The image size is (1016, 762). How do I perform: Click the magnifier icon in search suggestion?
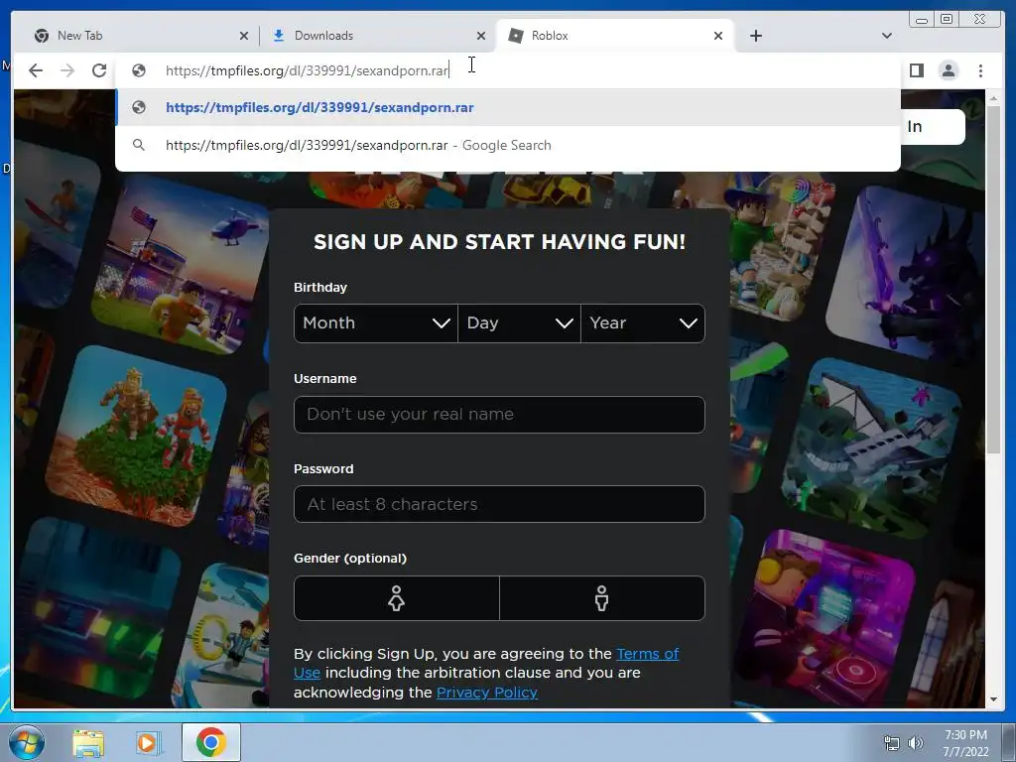click(139, 145)
